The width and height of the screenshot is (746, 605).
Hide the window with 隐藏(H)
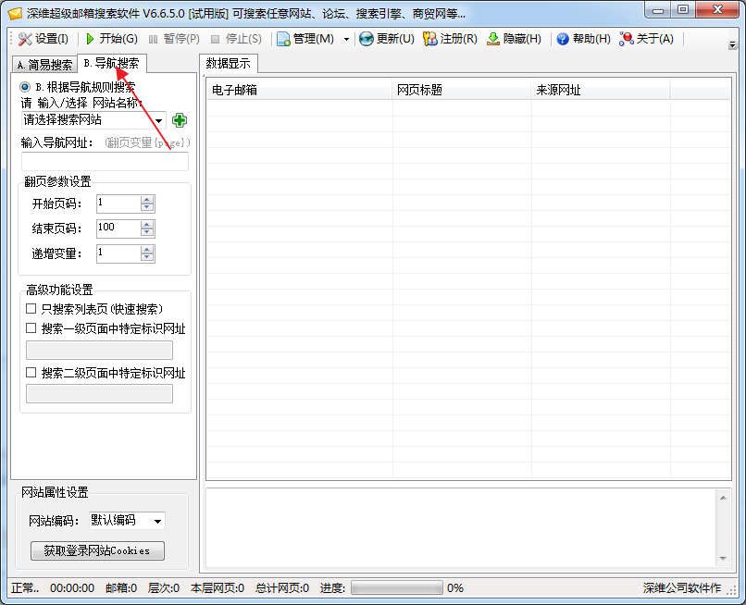514,39
